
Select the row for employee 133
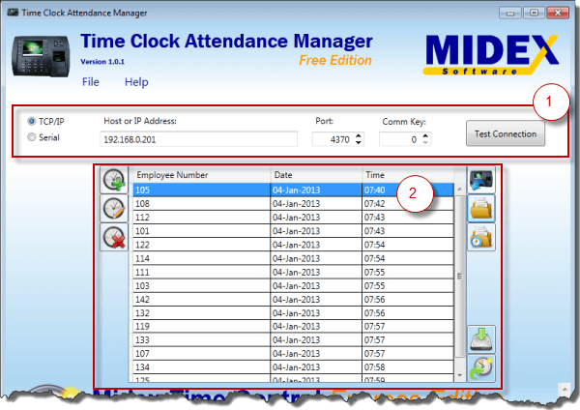(293, 339)
